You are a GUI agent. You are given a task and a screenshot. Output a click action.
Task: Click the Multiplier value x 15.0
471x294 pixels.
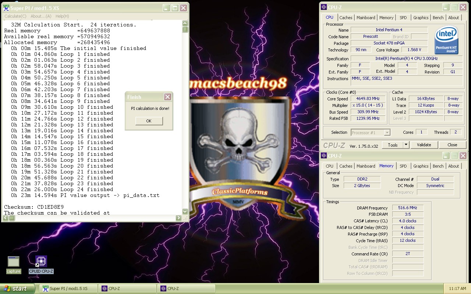pyautogui.click(x=368, y=105)
